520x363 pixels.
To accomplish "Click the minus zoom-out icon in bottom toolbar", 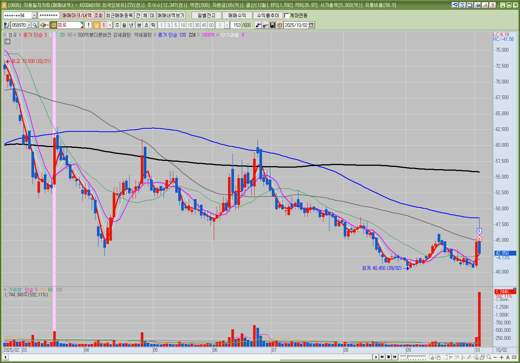I will pyautogui.click(x=495, y=357).
